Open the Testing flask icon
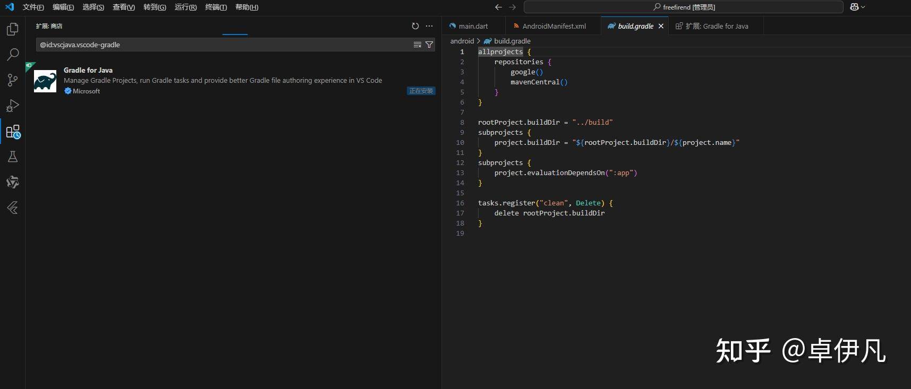Viewport: 911px width, 389px height. pos(12,157)
